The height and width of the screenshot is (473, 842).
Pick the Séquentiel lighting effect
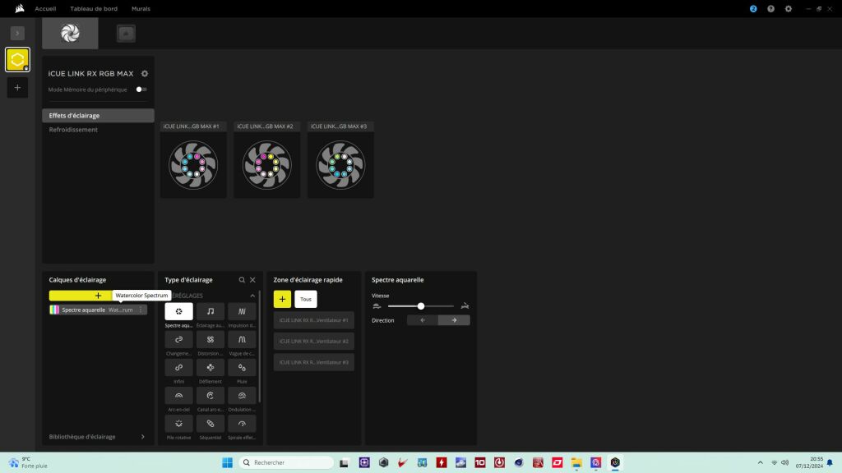(210, 423)
